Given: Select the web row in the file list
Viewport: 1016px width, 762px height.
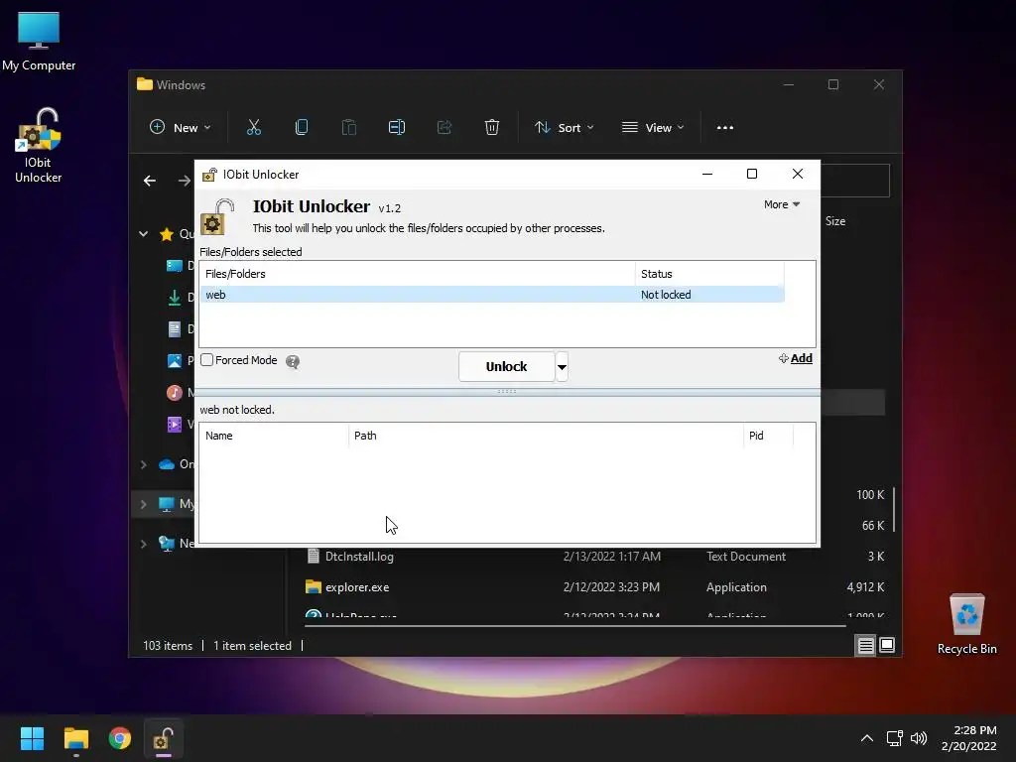Looking at the screenshot, I should click(x=492, y=294).
